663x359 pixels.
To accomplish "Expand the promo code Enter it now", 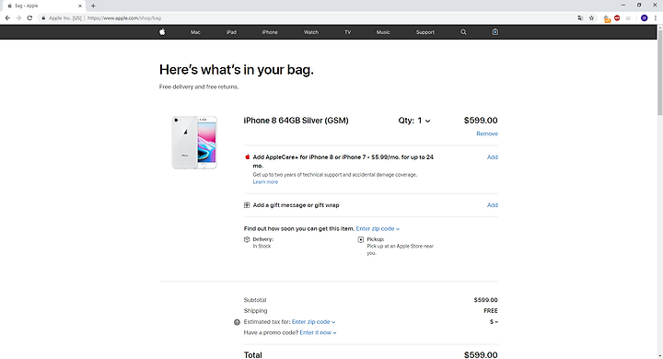I will (318, 333).
